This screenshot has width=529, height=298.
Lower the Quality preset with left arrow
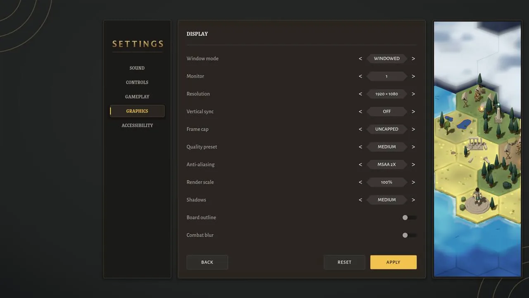point(360,147)
